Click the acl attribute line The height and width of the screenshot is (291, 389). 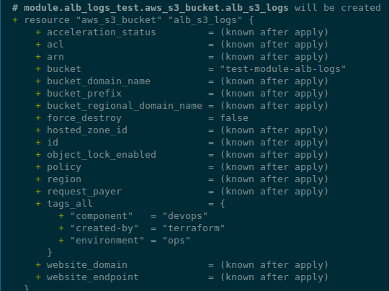point(182,45)
